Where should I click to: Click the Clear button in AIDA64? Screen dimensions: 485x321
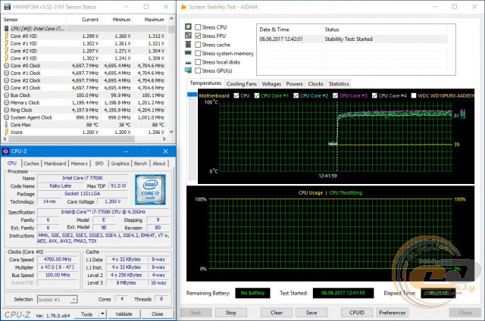point(276,313)
